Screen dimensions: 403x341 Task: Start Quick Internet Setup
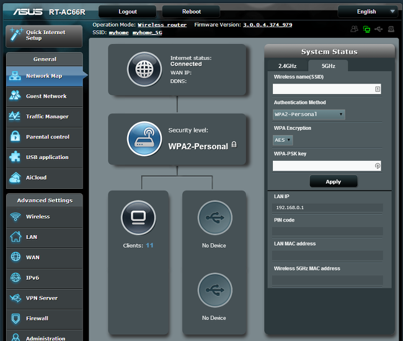coord(44,35)
